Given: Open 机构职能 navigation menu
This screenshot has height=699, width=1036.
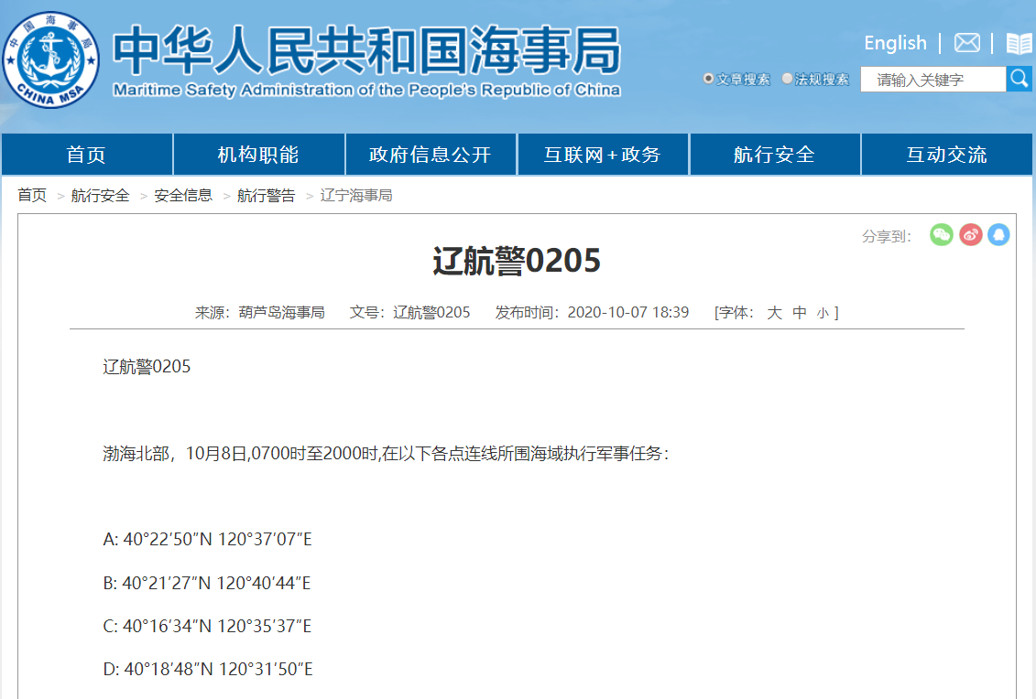Looking at the screenshot, I should pyautogui.click(x=258, y=155).
